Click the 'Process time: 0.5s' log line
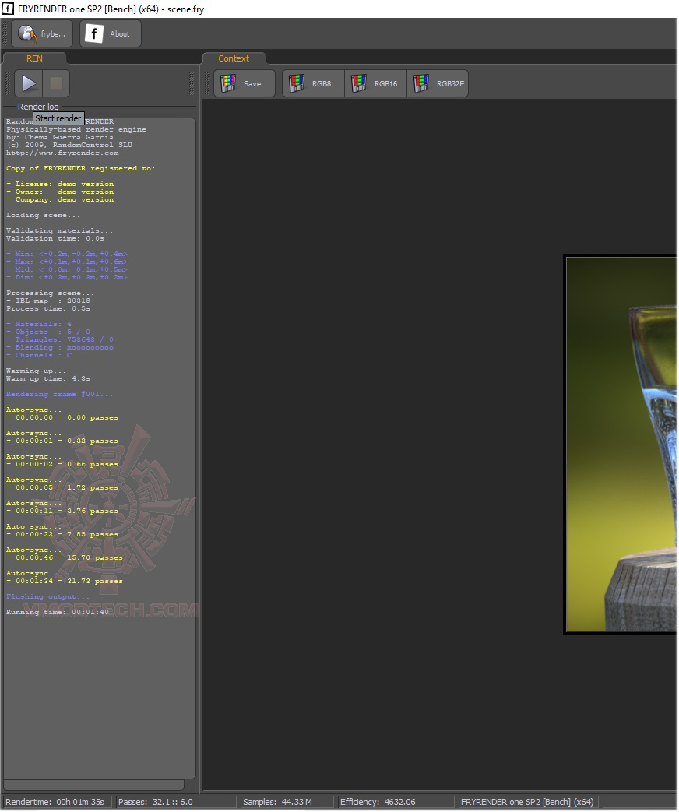 pos(48,308)
